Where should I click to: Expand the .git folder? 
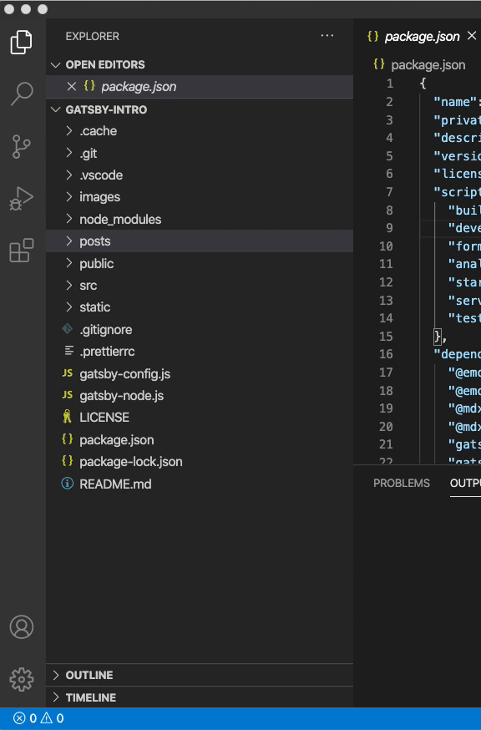[x=69, y=153]
